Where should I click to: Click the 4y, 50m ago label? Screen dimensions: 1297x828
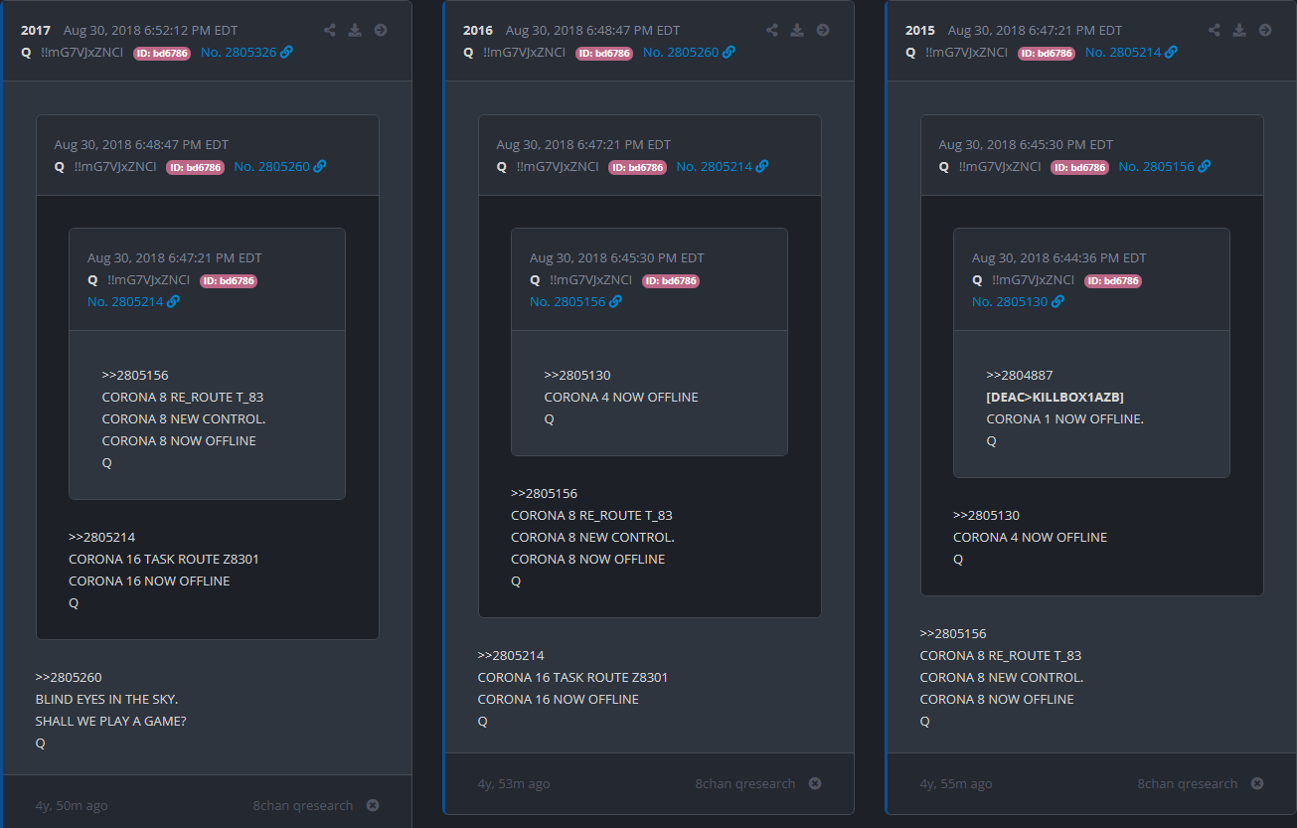[72, 805]
